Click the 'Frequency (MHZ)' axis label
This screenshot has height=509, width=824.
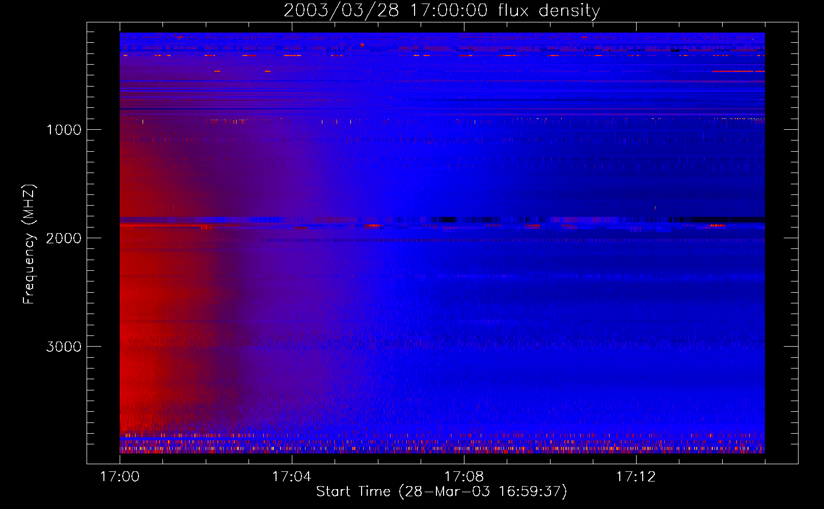pos(29,244)
